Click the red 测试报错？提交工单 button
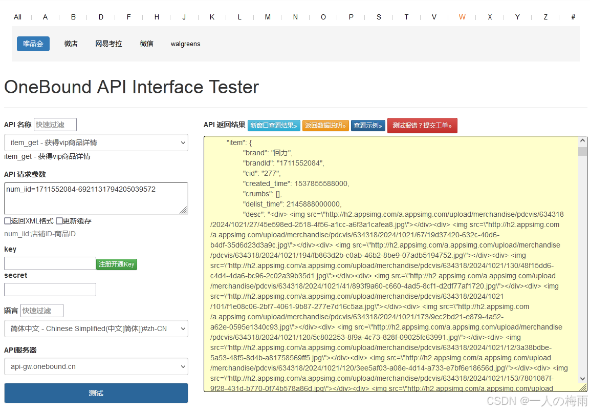The image size is (590, 411). (x=422, y=126)
